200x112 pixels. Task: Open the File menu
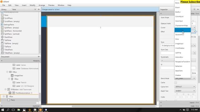[x=3, y=5]
